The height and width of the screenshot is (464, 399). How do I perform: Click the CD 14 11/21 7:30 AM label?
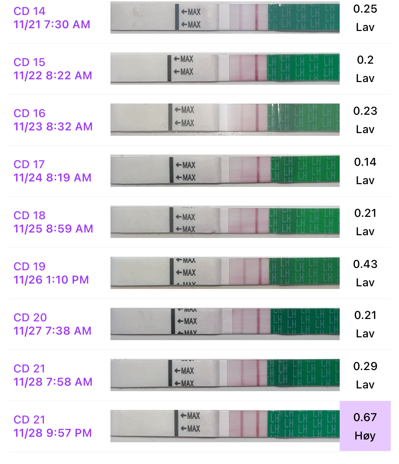click(52, 18)
